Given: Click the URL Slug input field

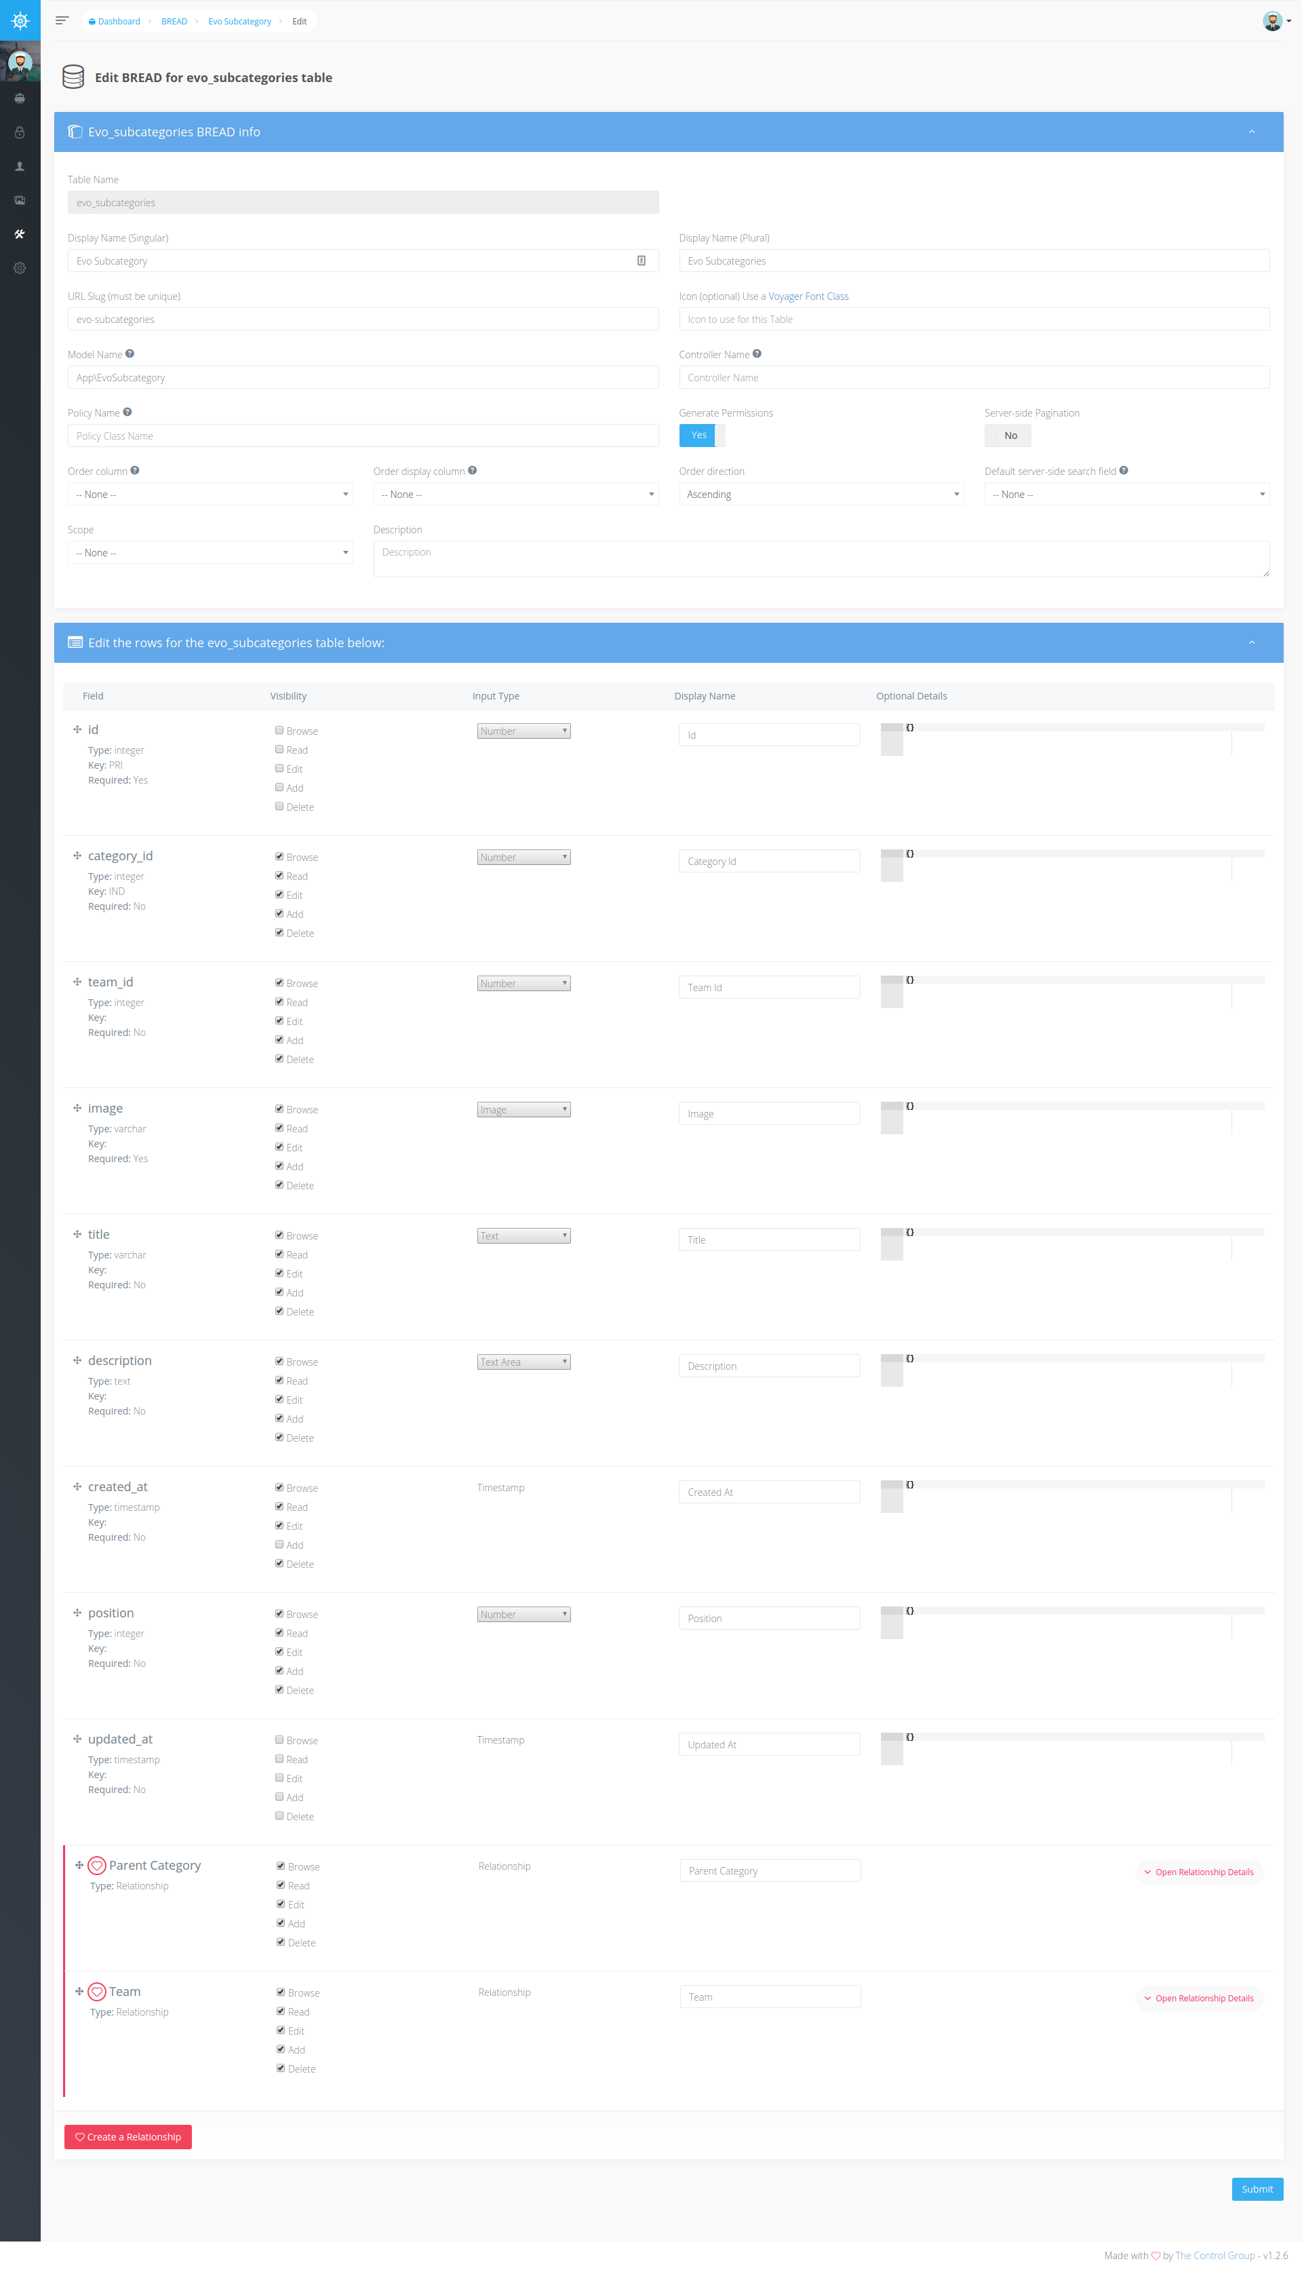Looking at the screenshot, I should pyautogui.click(x=363, y=320).
